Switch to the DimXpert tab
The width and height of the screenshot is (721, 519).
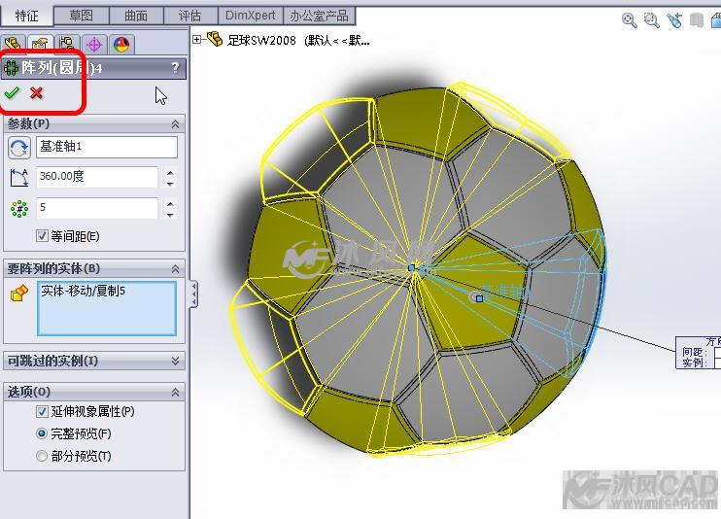tap(251, 16)
